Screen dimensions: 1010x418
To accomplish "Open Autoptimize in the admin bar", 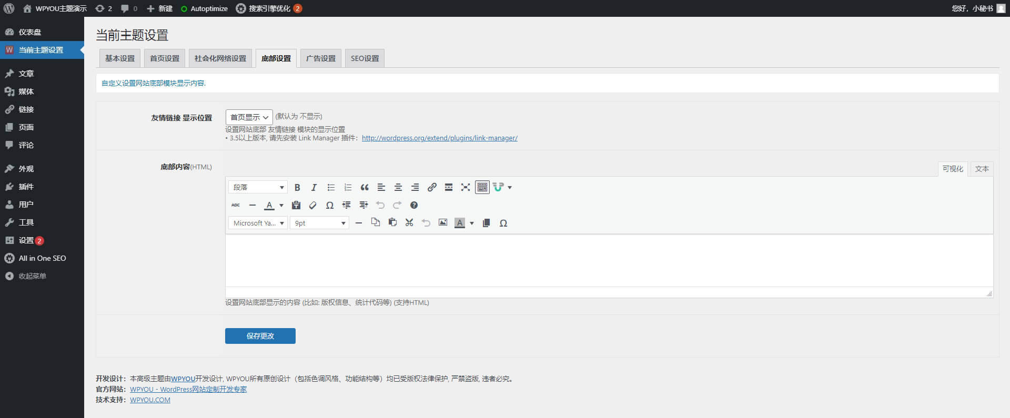I will [x=204, y=8].
